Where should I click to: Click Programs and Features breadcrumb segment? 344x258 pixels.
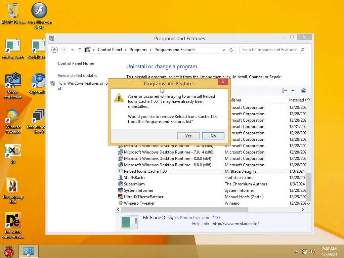point(175,50)
